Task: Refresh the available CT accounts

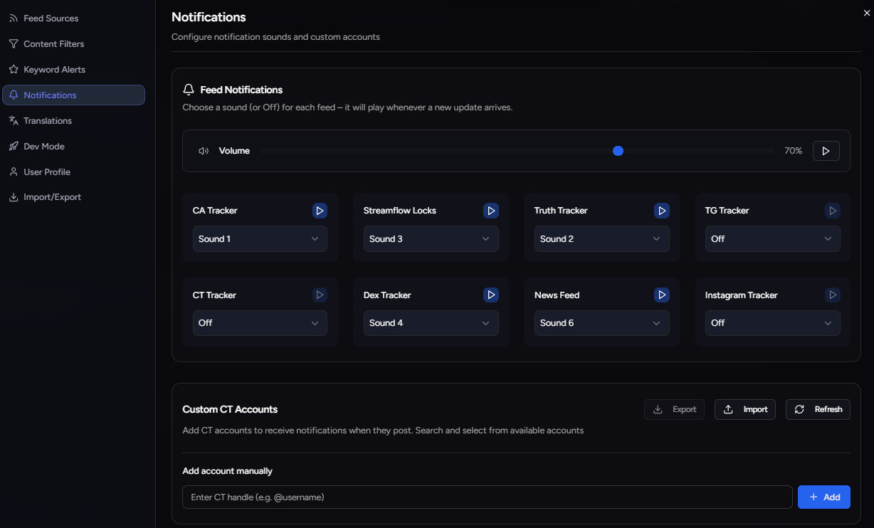Action: (x=818, y=409)
